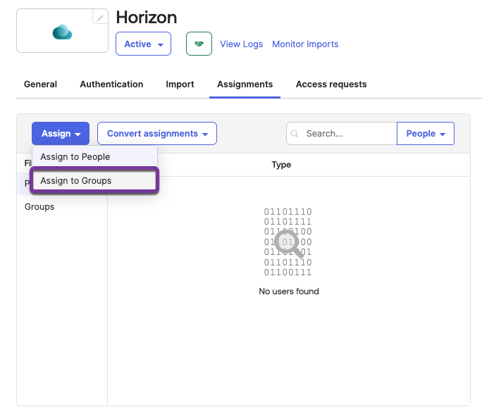Click the pencil edit icon on the logo
Image resolution: width=482 pixels, height=414 pixels.
pos(101,18)
